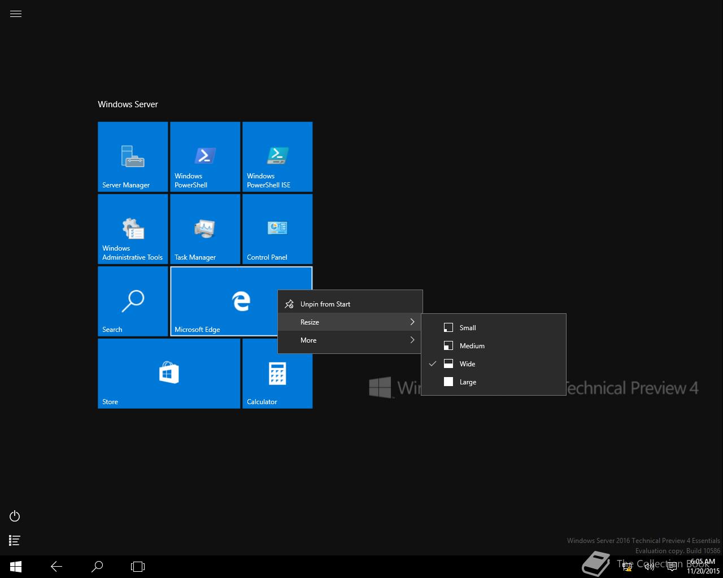The width and height of the screenshot is (723, 578).
Task: Select the currently checked Wide option
Action: pyautogui.click(x=467, y=364)
